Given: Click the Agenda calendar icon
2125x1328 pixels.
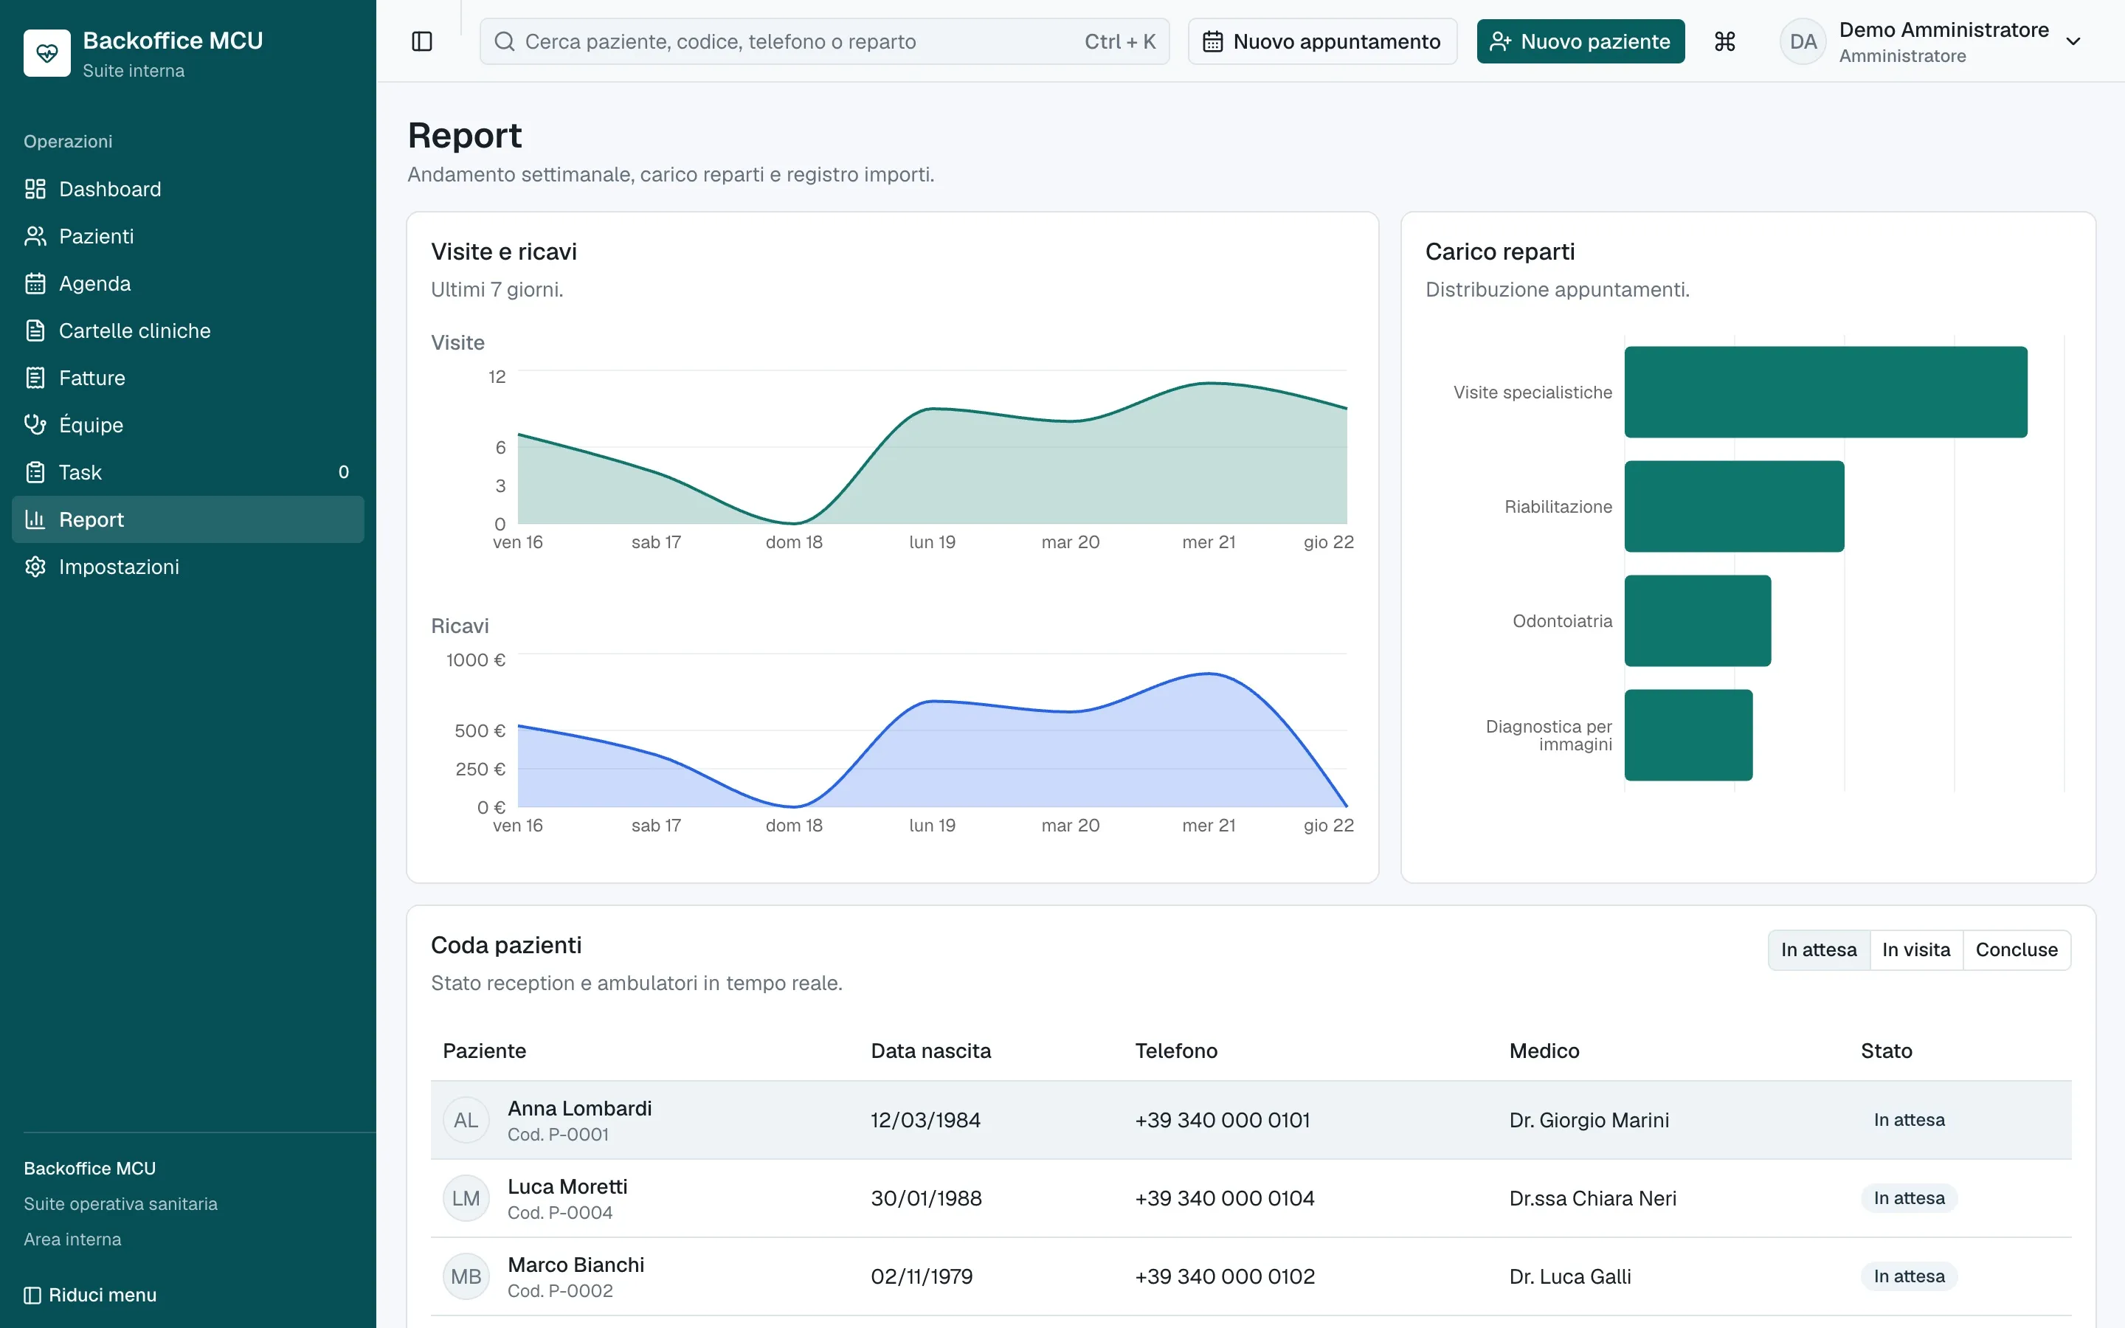Looking at the screenshot, I should pyautogui.click(x=35, y=284).
